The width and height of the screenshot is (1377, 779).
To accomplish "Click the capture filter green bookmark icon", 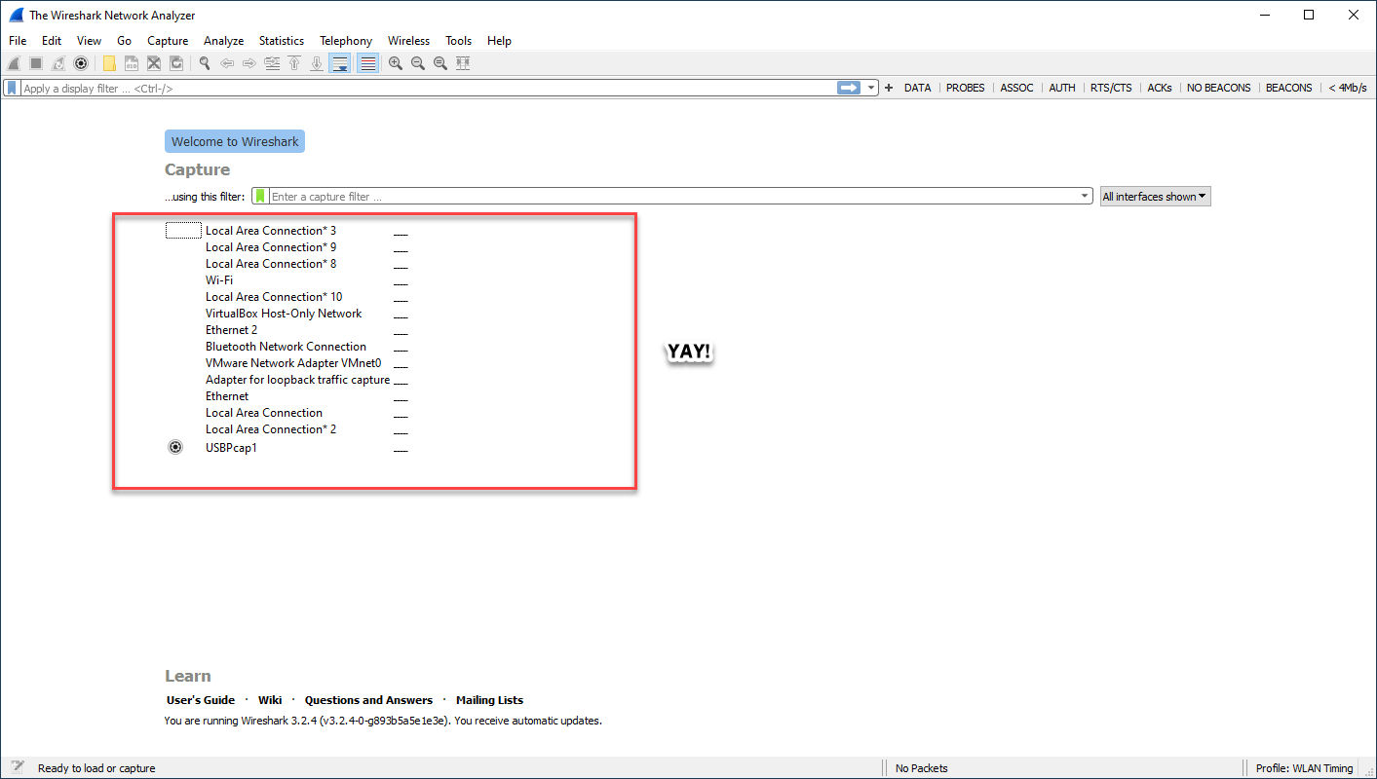I will 260,197.
